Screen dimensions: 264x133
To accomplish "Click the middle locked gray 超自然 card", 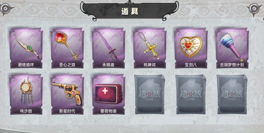I will [x=191, y=94].
